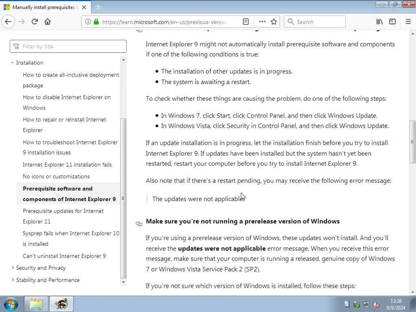Toggle the sidebars icon
The image size is (416, 312).
pos(392,22)
